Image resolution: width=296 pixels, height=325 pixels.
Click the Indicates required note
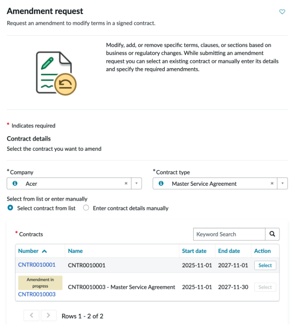33,125
